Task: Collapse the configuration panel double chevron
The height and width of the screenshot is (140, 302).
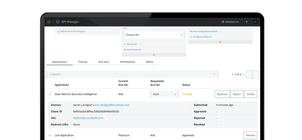Action: (220, 42)
